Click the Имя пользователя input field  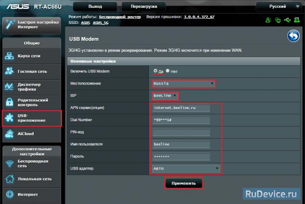pyautogui.click(x=181, y=144)
